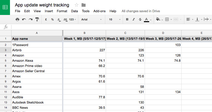This screenshot has height=112, width=212.
Task: Open the Edit menu
Action: (27, 11)
